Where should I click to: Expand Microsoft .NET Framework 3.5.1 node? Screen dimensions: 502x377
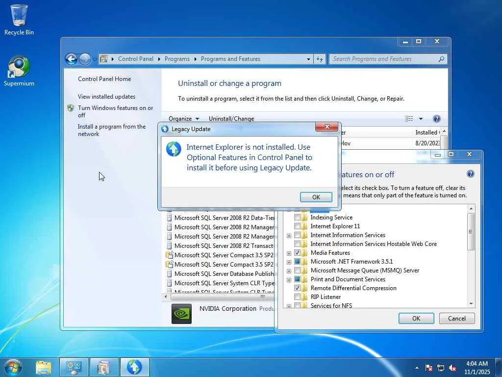pyautogui.click(x=289, y=262)
